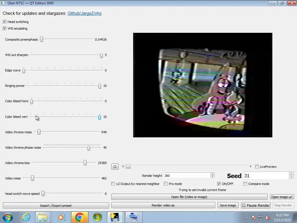Click the Composite preemphasis slider handle

41,39
